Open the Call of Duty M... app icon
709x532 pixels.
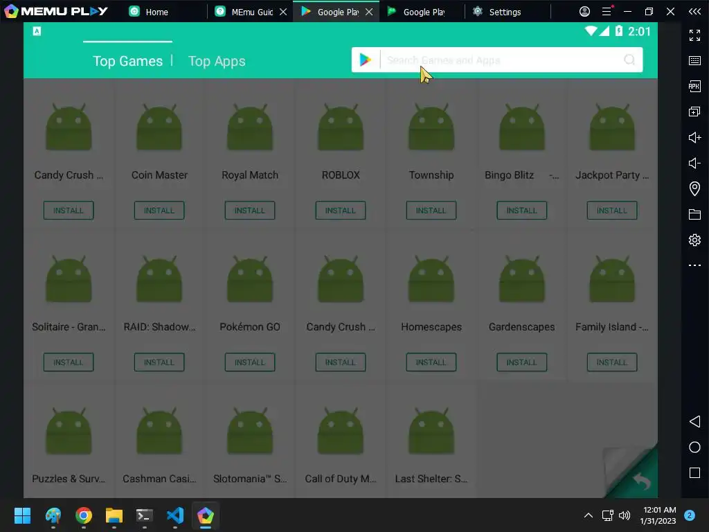341,431
